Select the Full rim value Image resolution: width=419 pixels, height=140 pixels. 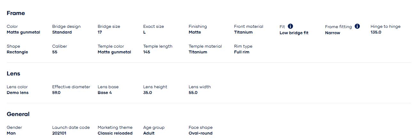242,52
